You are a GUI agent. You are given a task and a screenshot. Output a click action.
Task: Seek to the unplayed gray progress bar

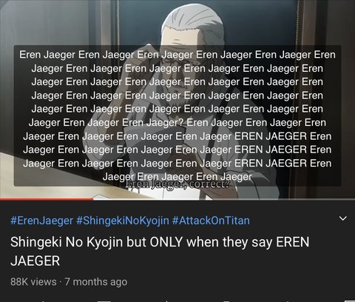coord(224,199)
